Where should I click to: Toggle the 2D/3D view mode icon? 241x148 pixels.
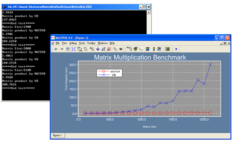tap(80, 49)
